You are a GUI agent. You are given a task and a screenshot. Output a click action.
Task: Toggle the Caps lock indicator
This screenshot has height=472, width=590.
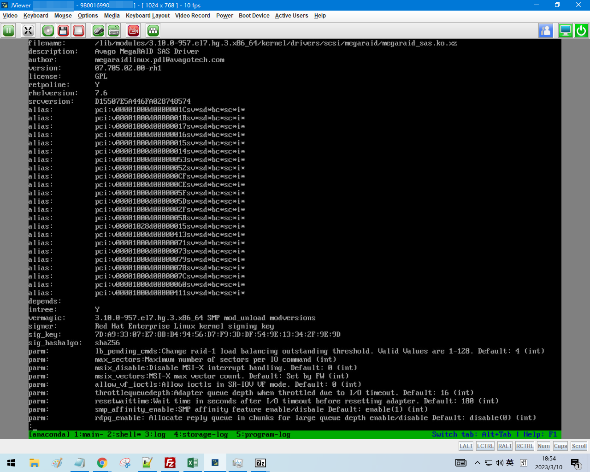coord(560,446)
